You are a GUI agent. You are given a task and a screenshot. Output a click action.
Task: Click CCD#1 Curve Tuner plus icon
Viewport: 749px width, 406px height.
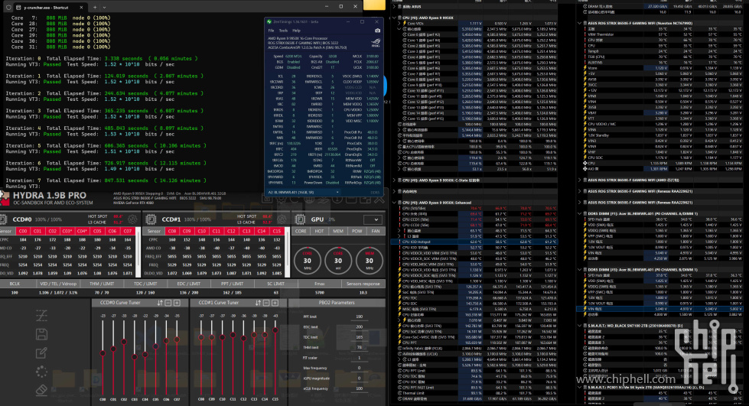[275, 303]
